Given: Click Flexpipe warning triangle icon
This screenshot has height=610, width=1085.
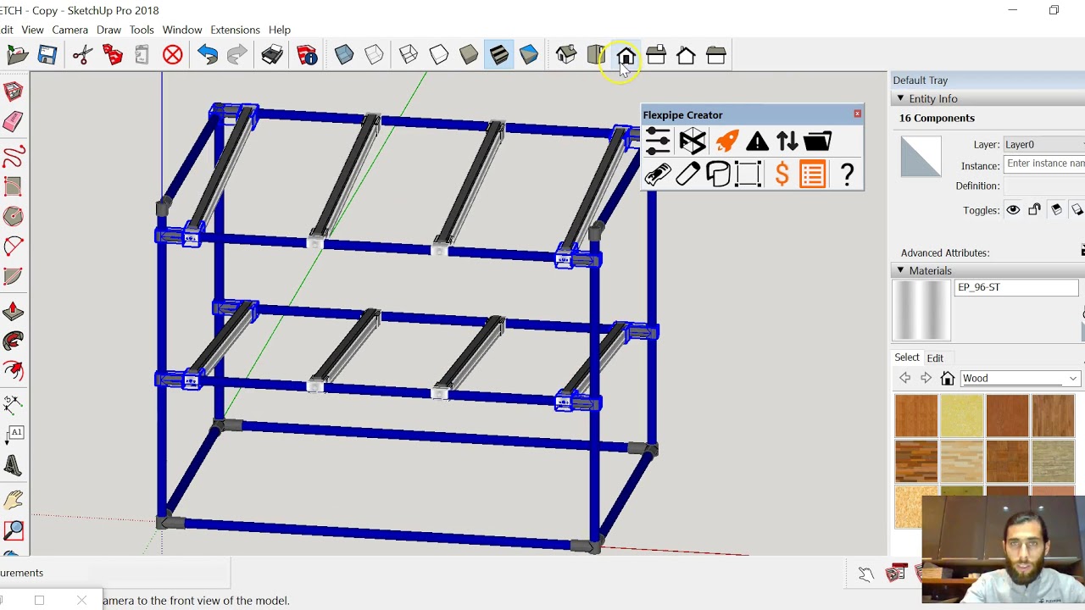Looking at the screenshot, I should [x=757, y=141].
